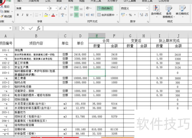The height and width of the screenshot is (138, 192).
Task: Open number format dialog launcher
Action: (x=148, y=22)
